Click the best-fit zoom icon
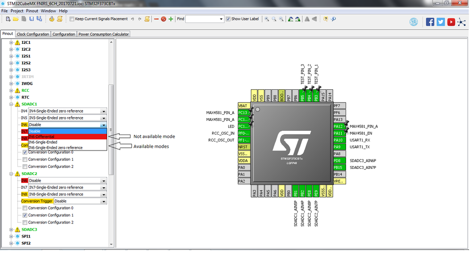Screen dimensions: 471x263 274,19
